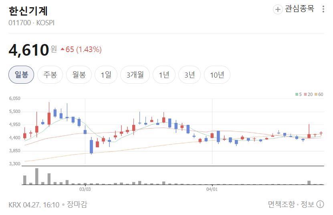Click the ticker code 011700 · KOSPI
Image resolution: width=333 pixels, height=215 pixels.
31,23
